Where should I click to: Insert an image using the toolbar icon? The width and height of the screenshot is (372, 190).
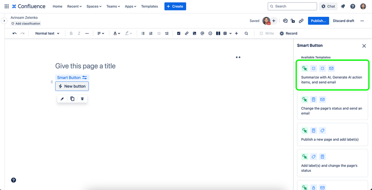point(194,34)
